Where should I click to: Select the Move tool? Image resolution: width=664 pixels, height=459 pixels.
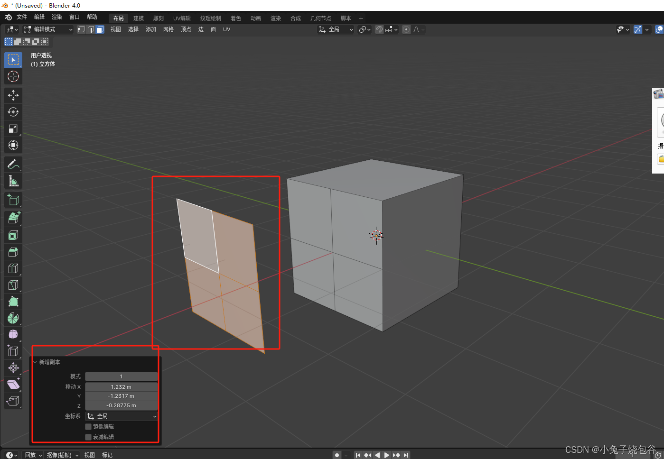[x=13, y=95]
